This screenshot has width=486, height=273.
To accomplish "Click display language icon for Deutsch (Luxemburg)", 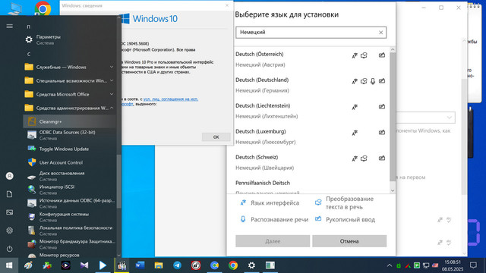I will point(355,133).
